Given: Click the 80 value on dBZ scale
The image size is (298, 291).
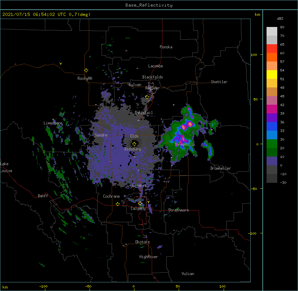Looking at the screenshot, I should click(282, 27).
